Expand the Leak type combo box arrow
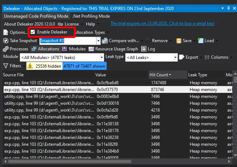237x167 pixels. point(175,57)
